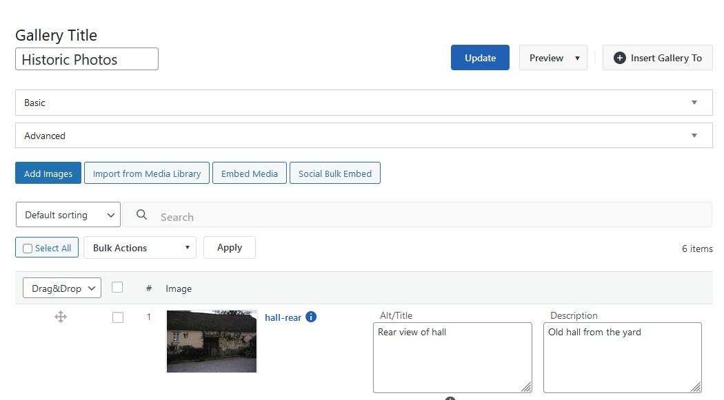
Task: Select the Embed Media option
Action: [250, 173]
